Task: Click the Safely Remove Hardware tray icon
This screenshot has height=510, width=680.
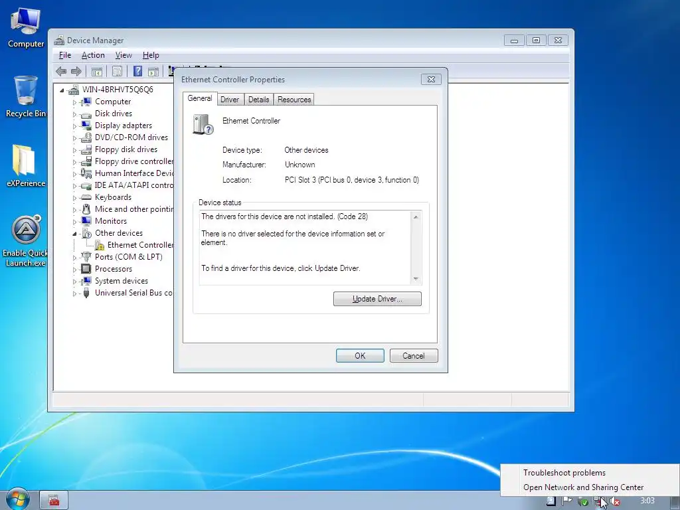Action: pos(583,501)
